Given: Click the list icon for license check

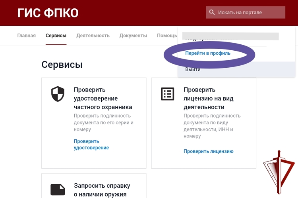Looking at the screenshot, I should click(167, 94).
